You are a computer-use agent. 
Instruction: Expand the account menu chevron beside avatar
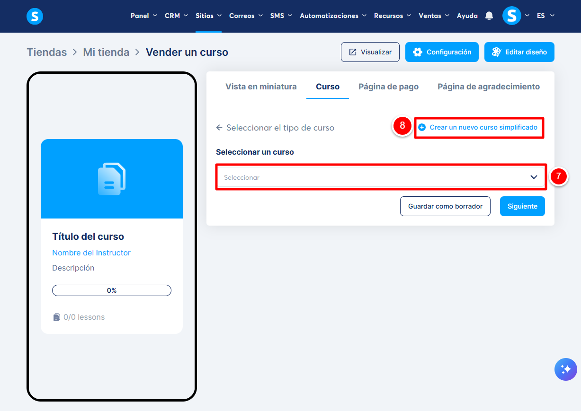pos(527,16)
